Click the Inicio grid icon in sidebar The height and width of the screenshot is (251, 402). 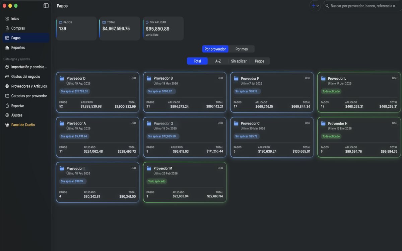[x=7, y=19]
